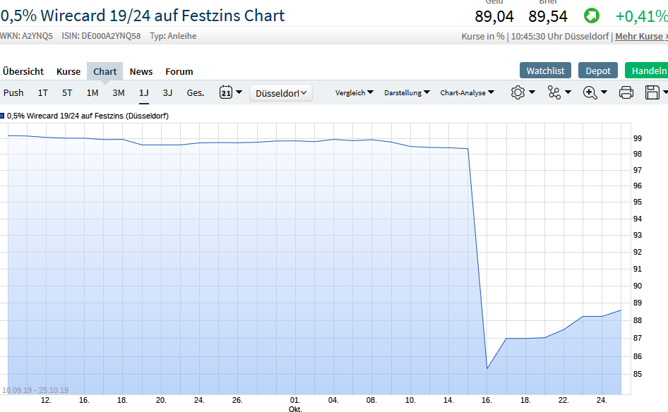668x412 pixels.
Task: Click the Wirecard 19/24 Chart page heading
Action: [143, 16]
